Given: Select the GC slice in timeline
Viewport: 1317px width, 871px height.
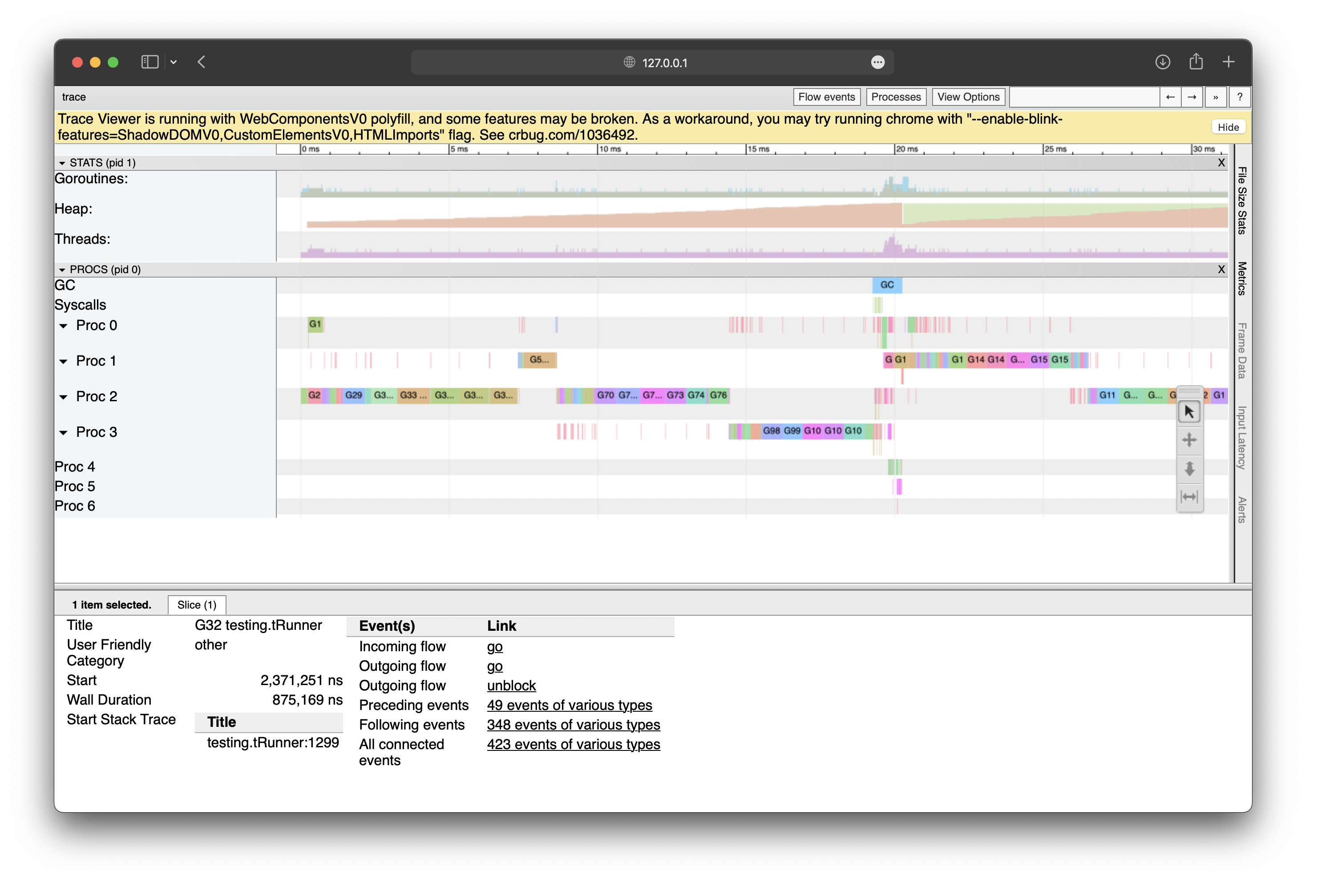Looking at the screenshot, I should click(886, 285).
